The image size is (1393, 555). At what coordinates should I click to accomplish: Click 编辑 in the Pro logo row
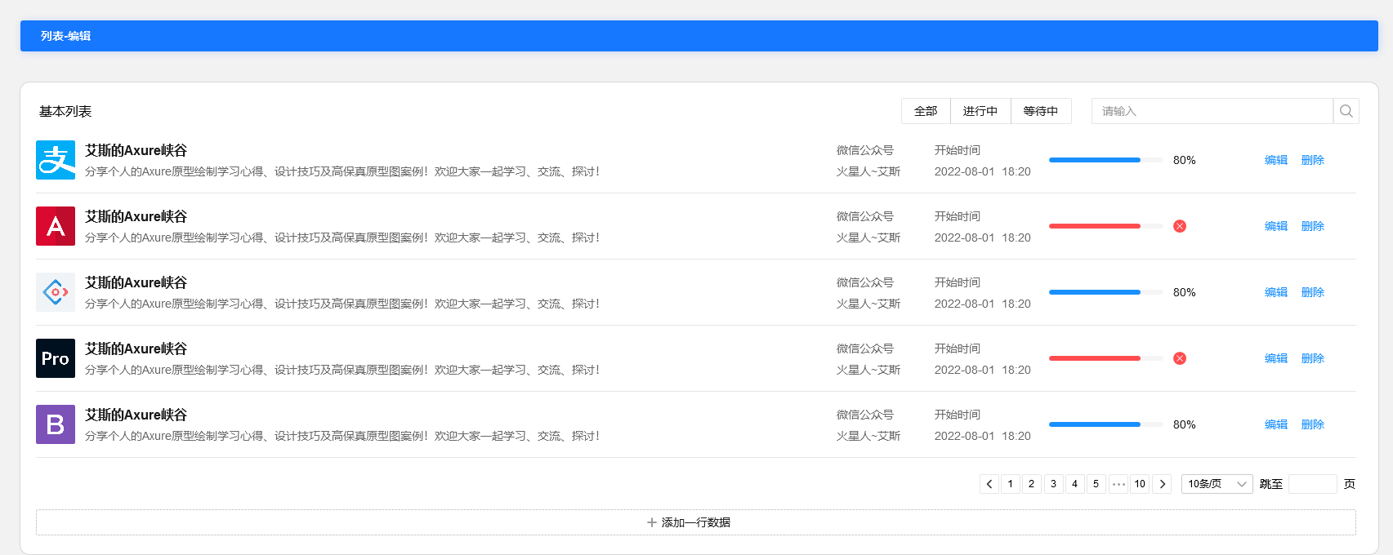[1276, 358]
